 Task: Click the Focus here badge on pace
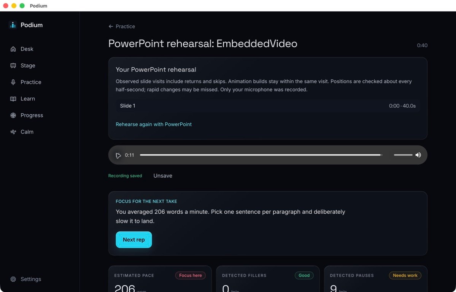click(190, 275)
